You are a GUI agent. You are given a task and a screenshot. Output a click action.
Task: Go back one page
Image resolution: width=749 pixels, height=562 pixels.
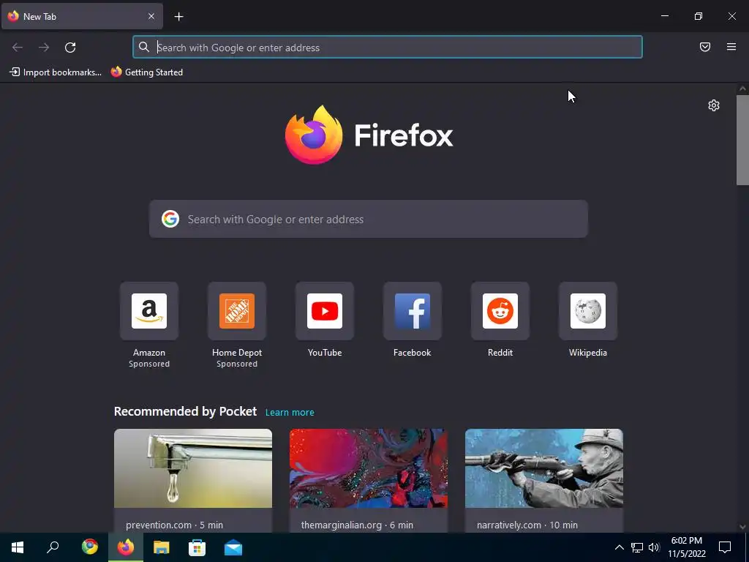tap(18, 48)
